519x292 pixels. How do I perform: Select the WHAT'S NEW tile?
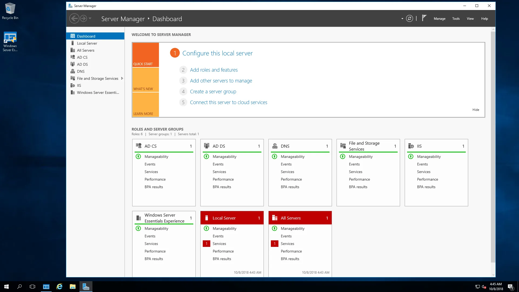(146, 80)
